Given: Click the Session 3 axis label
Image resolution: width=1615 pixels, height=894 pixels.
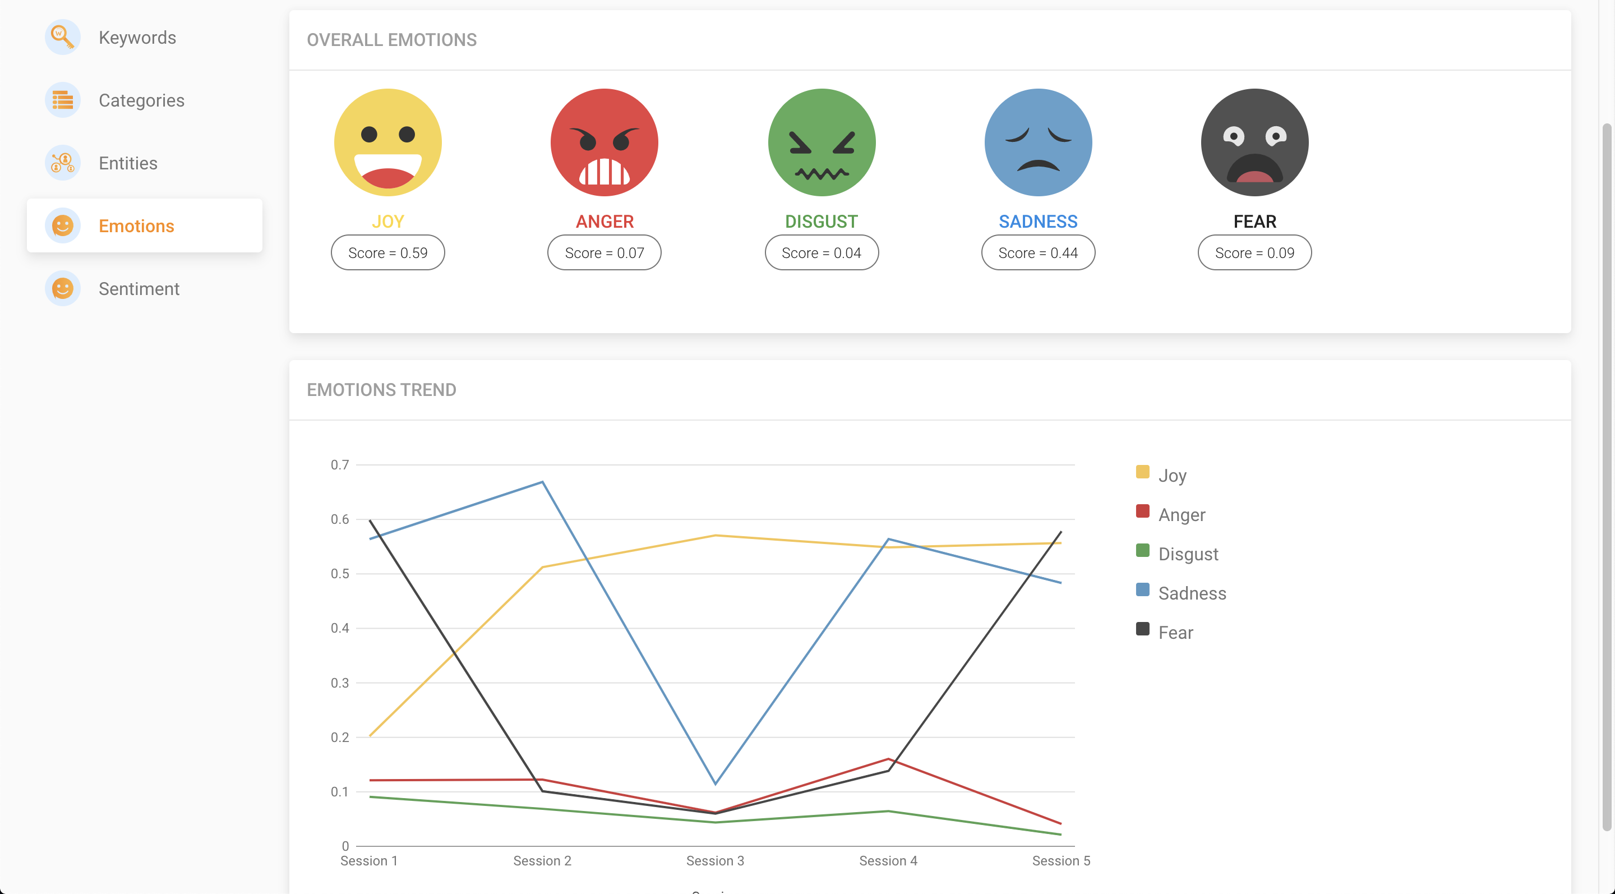Looking at the screenshot, I should click(716, 861).
